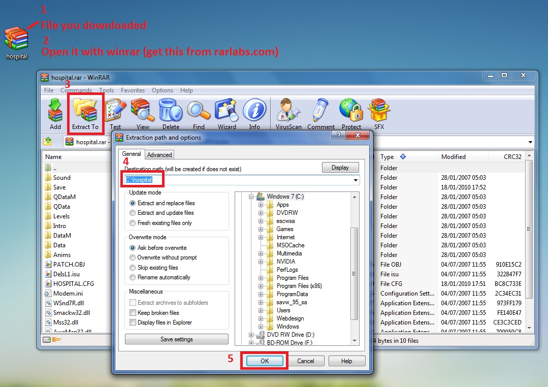Open the Options menu
This screenshot has height=387, width=548.
tap(162, 90)
